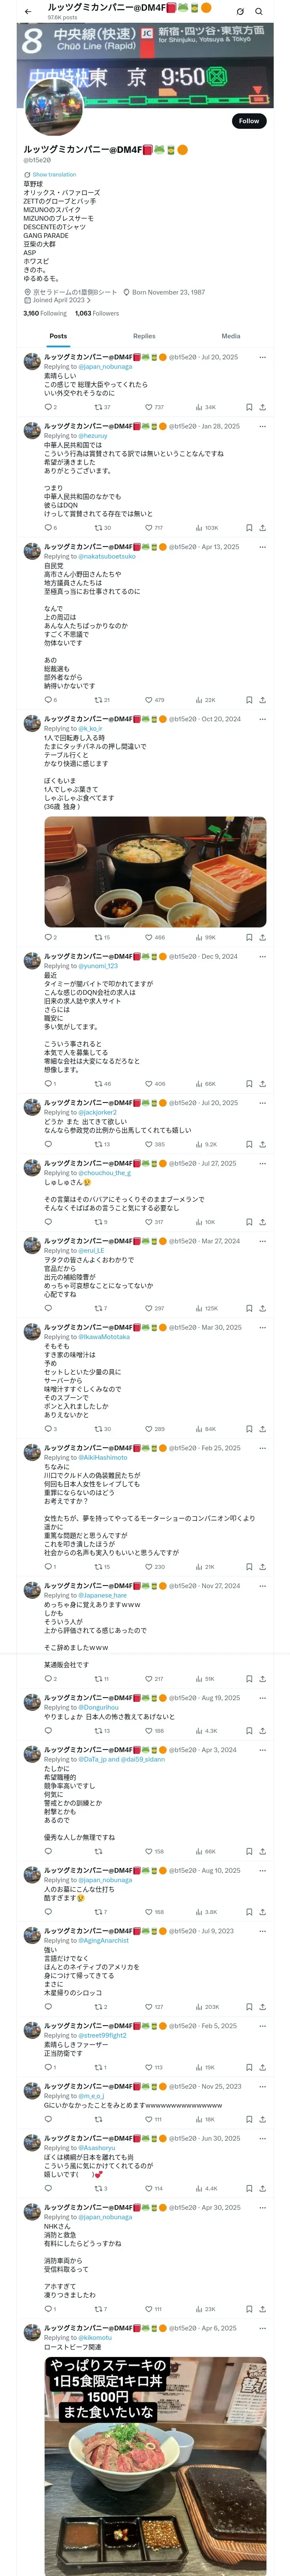The width and height of the screenshot is (290, 2576).
Task: Expand the Joined April 2023 chevron
Action: pyautogui.click(x=89, y=300)
